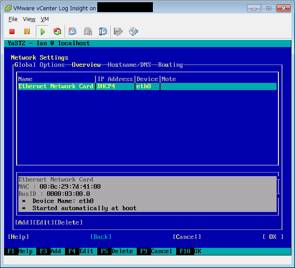The height and width of the screenshot is (268, 295).
Task: Click the revert to snapshot icon
Action: click(x=88, y=31)
